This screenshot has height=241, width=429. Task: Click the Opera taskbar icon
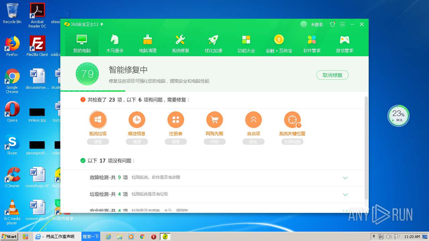154,237
